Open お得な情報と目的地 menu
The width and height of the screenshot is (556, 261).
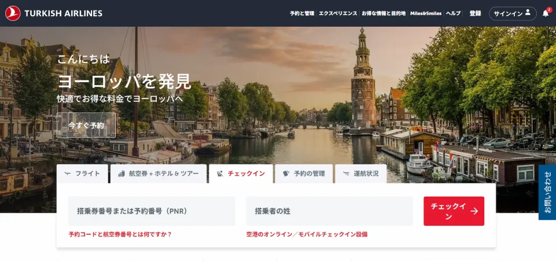(x=383, y=13)
